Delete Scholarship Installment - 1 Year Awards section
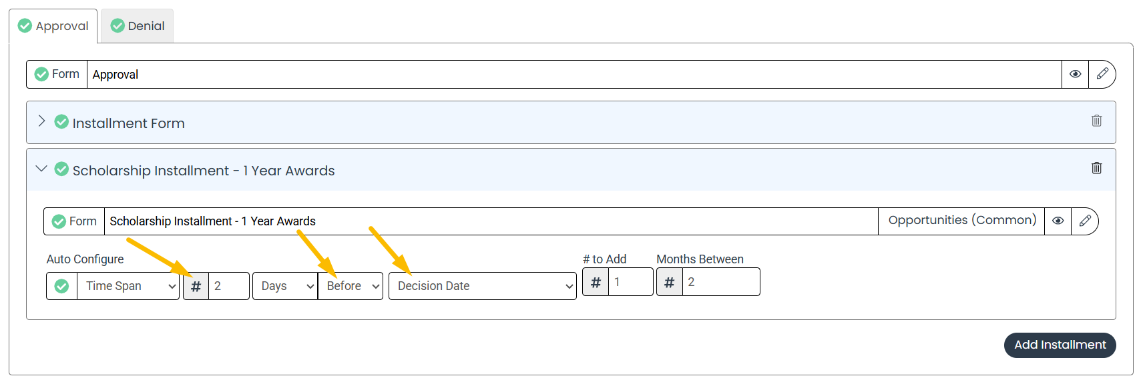1145x382 pixels. coord(1096,168)
